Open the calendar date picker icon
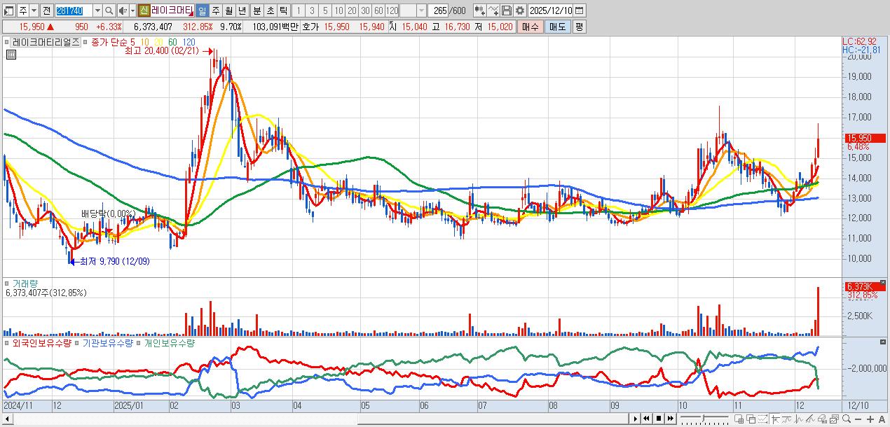 [x=579, y=10]
